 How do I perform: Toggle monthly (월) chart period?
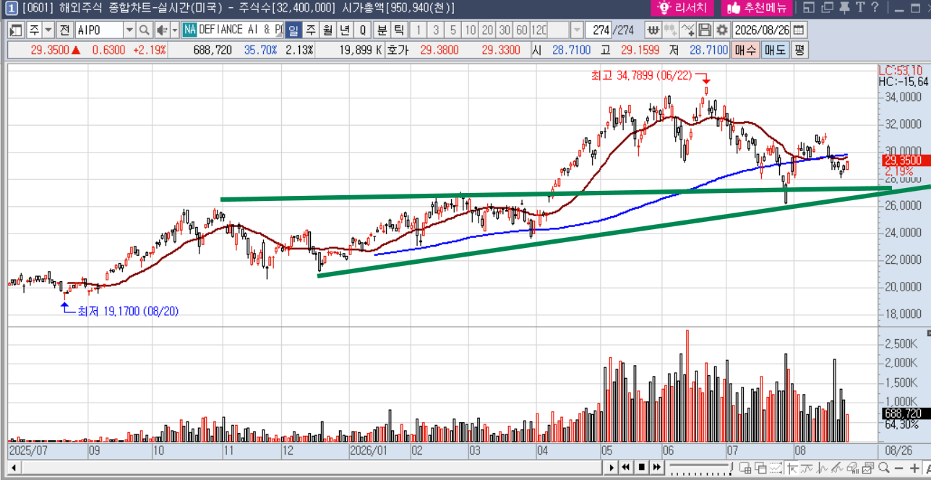click(x=327, y=30)
